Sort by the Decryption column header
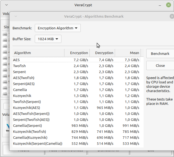The height and width of the screenshot is (157, 174). pyautogui.click(x=102, y=53)
